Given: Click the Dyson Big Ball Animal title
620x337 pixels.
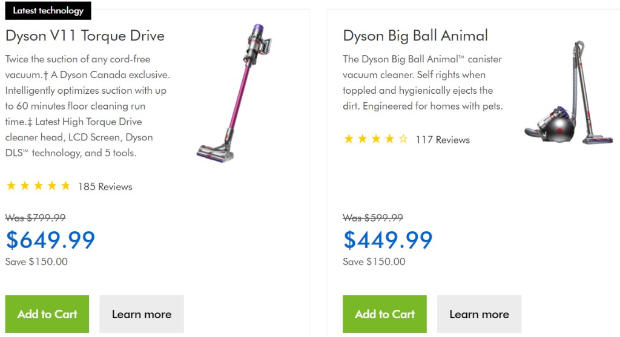Looking at the screenshot, I should 415,36.
